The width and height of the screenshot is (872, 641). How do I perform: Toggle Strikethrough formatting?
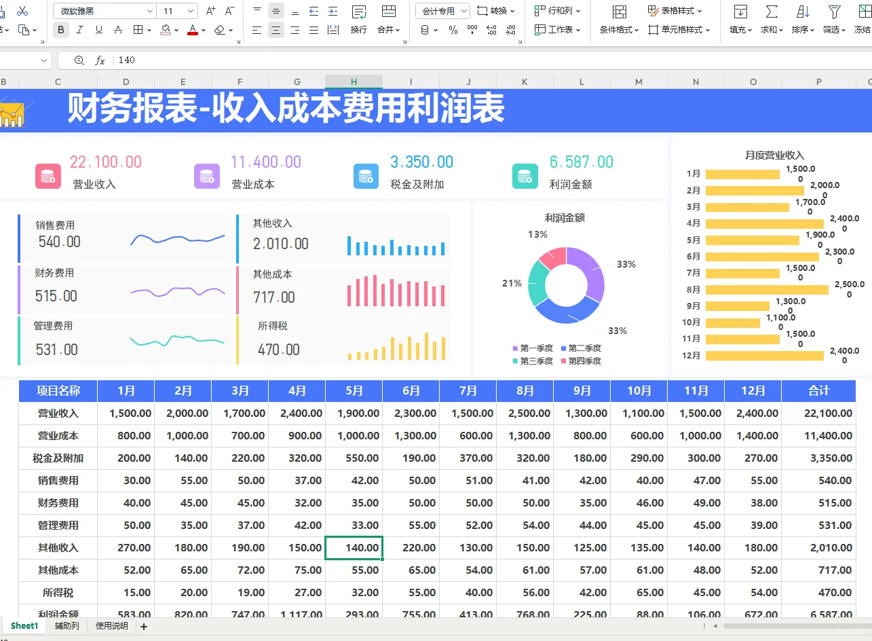click(118, 30)
